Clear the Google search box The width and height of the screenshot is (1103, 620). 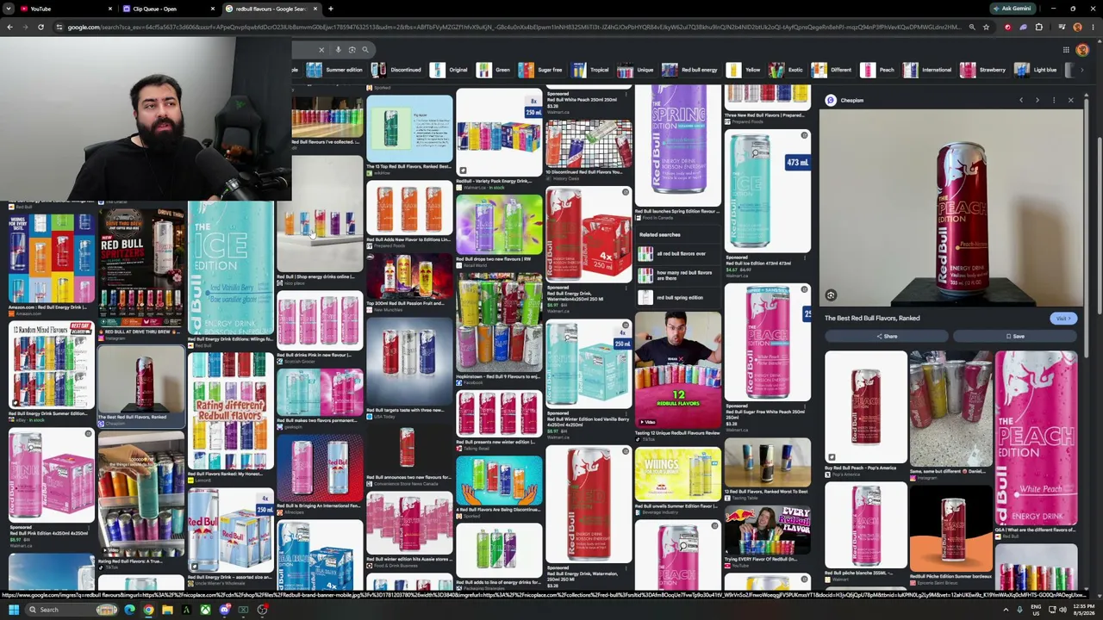(x=321, y=50)
